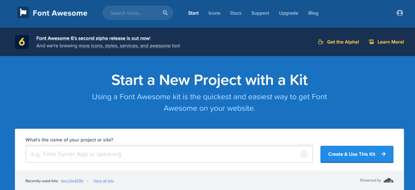415x190 pixels.
Task: Open the Docs nav item
Action: click(235, 13)
